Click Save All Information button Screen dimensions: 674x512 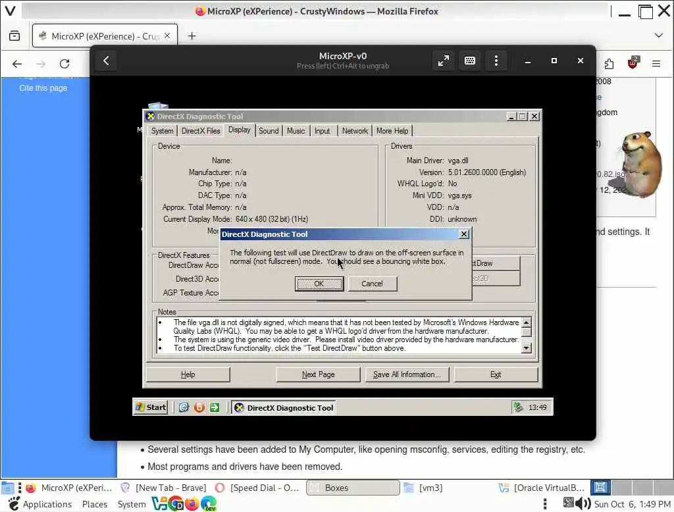407,374
